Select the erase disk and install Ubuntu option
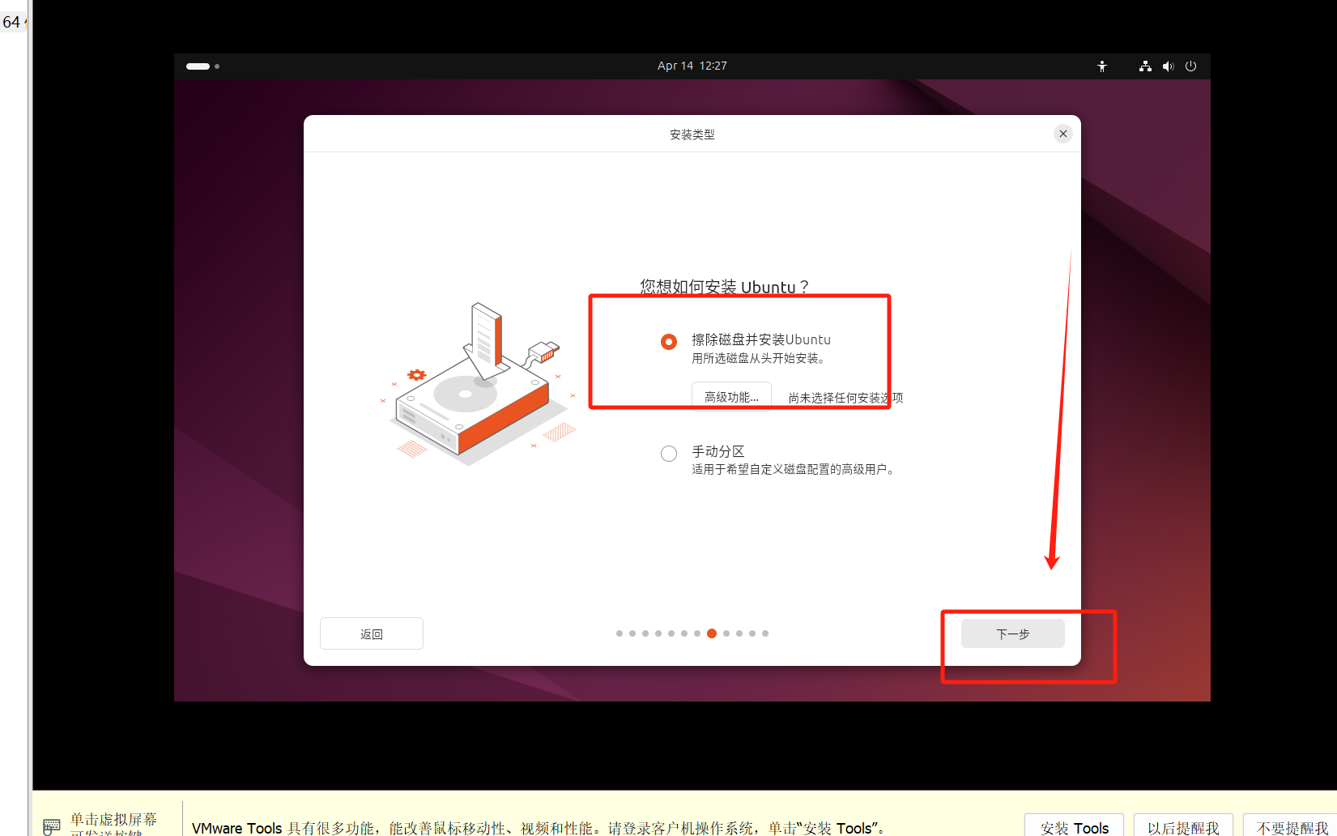This screenshot has height=836, width=1337. [669, 342]
